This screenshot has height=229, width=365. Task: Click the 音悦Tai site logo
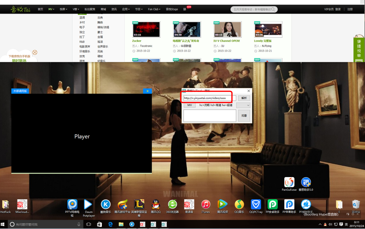pyautogui.click(x=20, y=9)
